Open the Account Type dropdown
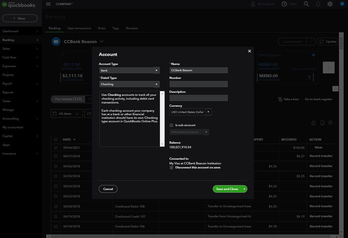Image resolution: width=348 pixels, height=238 pixels. pos(129,71)
